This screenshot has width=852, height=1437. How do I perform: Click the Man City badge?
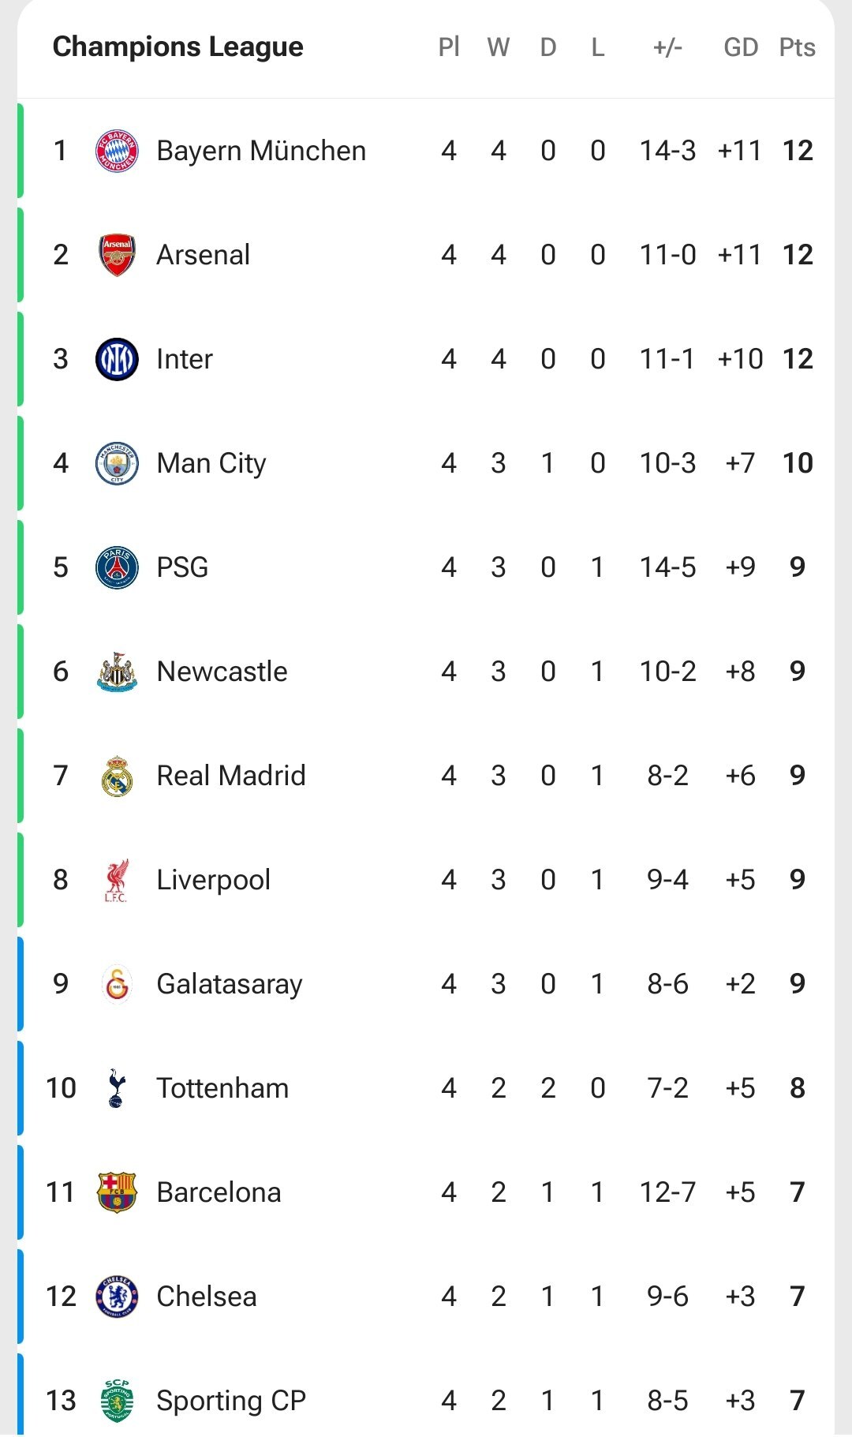pos(117,463)
